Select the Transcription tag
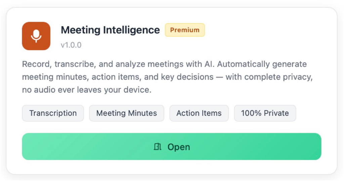The width and height of the screenshot is (344, 181). (53, 113)
